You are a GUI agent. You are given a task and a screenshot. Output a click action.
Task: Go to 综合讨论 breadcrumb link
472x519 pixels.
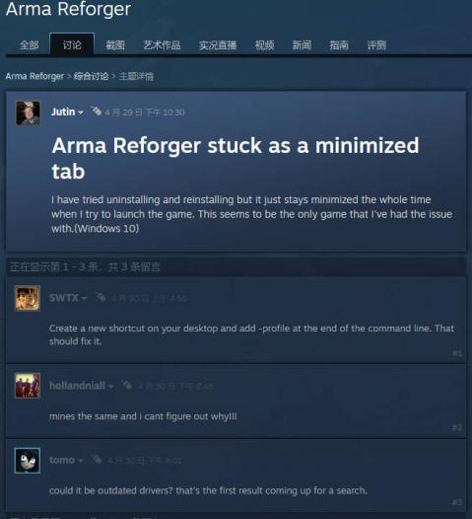92,76
